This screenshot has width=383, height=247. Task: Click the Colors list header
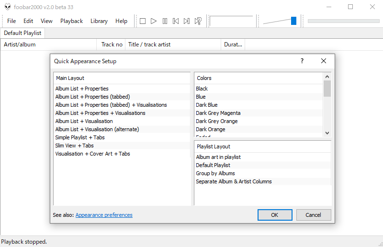click(x=259, y=78)
